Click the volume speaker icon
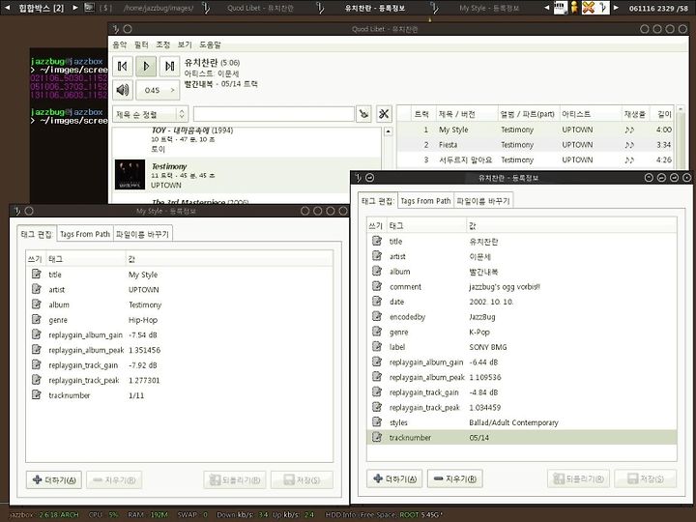This screenshot has width=696, height=522. tap(123, 90)
